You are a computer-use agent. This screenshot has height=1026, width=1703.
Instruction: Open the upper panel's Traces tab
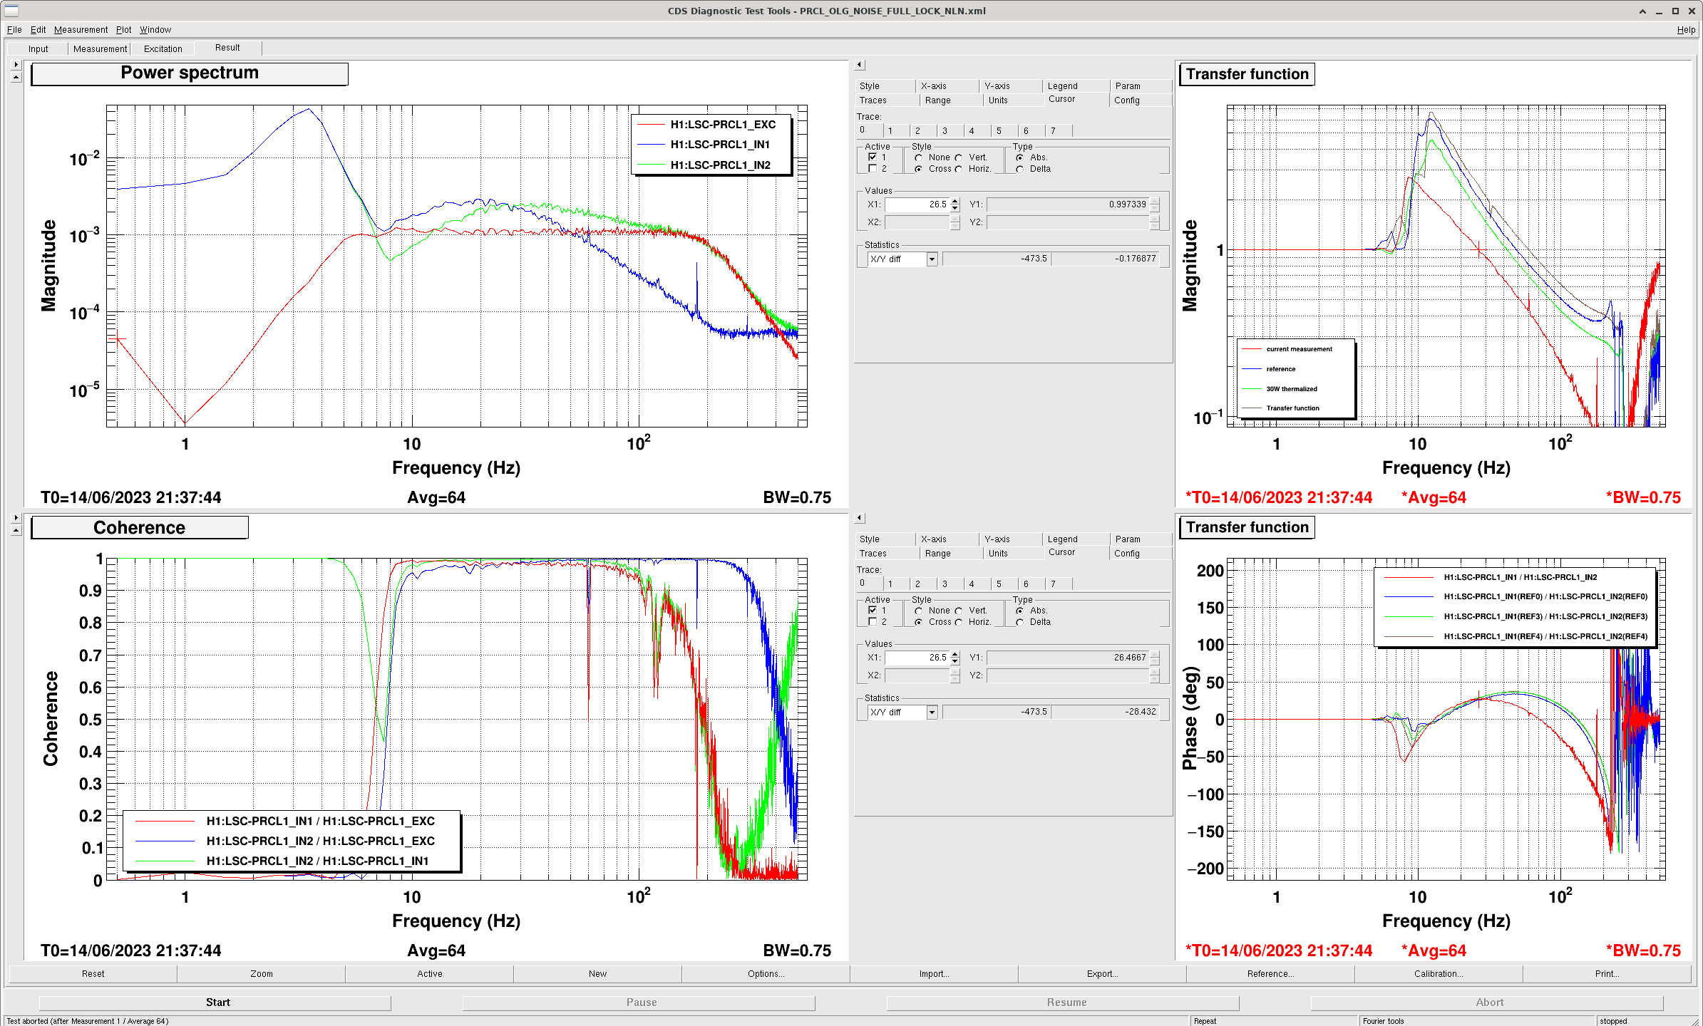click(x=873, y=100)
